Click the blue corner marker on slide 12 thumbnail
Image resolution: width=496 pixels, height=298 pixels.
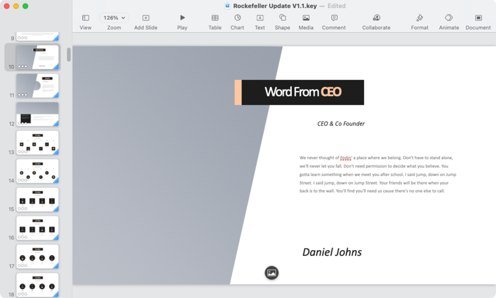pyautogui.click(x=56, y=124)
